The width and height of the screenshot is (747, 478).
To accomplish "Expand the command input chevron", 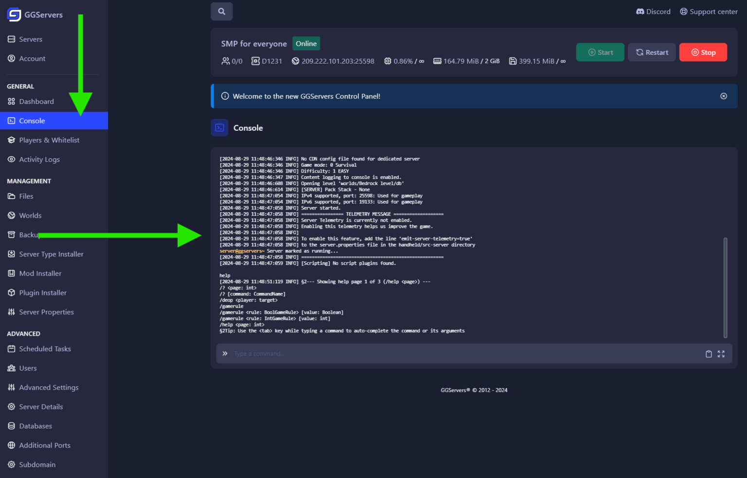I will (x=225, y=353).
